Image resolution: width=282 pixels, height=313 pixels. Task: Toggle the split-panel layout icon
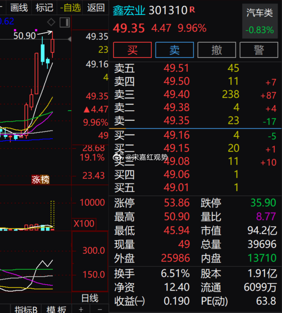point(65,22)
